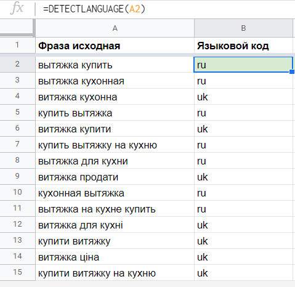Screen dimensions: 295x287
Task: Click the 'Языковой код' header cell
Action: pos(243,46)
